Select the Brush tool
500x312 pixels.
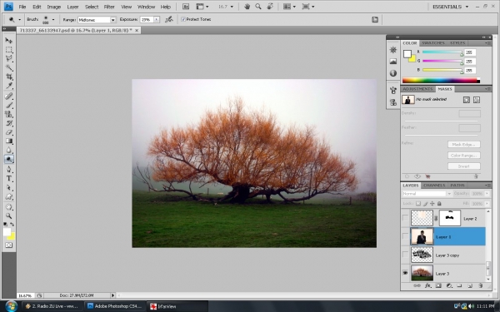point(8,105)
